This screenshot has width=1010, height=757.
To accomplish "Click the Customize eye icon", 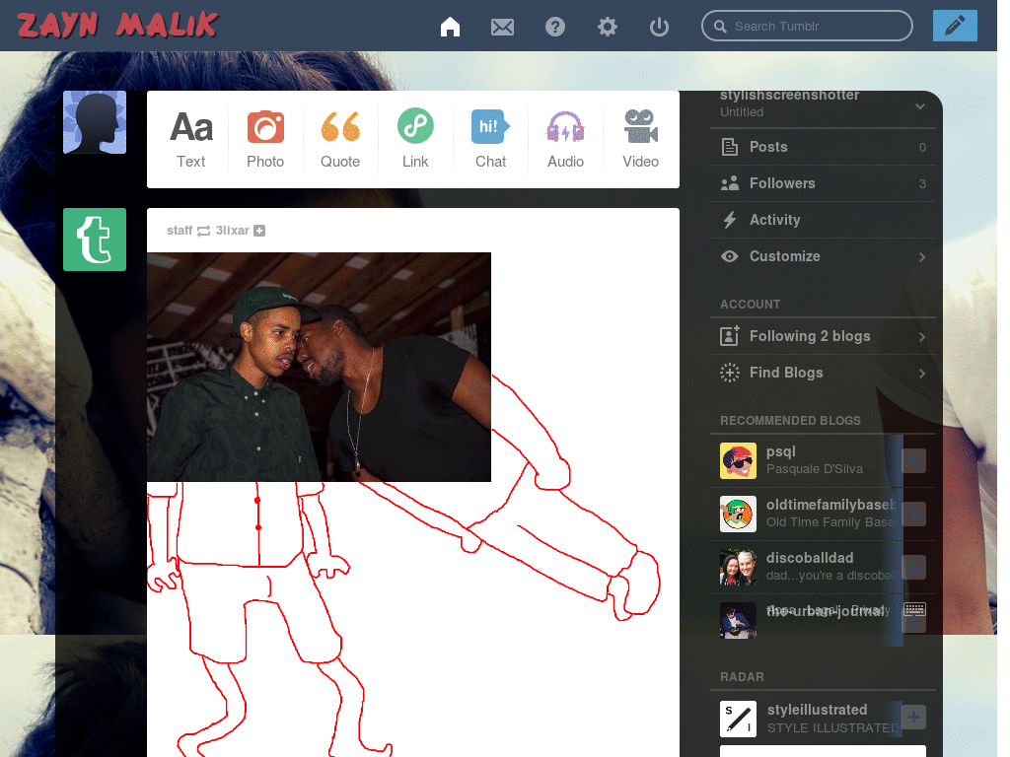I will pyautogui.click(x=729, y=256).
